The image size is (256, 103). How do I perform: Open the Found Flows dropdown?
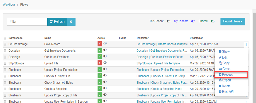(x=233, y=21)
